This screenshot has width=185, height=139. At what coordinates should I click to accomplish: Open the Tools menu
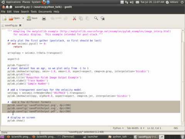(34, 12)
